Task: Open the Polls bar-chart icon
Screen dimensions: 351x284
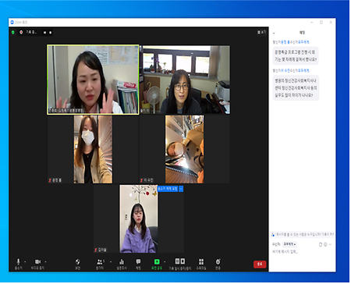Action: 122,261
